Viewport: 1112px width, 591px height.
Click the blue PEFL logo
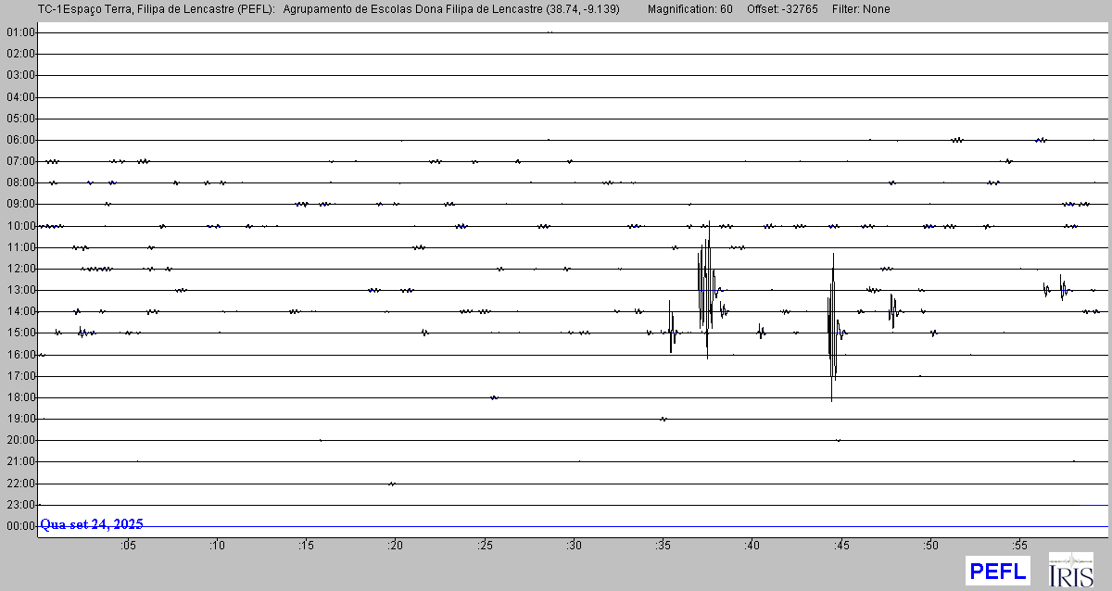pos(997,571)
